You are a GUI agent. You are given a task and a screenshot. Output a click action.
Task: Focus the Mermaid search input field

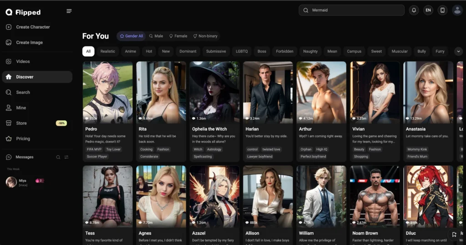click(352, 10)
